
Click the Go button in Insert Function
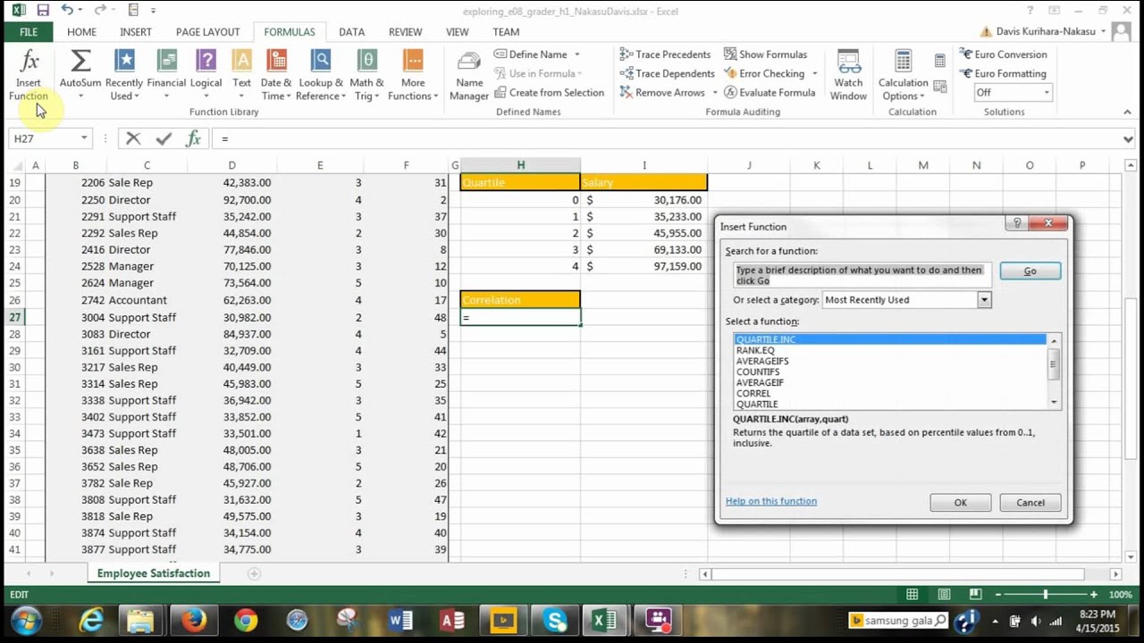(1030, 271)
